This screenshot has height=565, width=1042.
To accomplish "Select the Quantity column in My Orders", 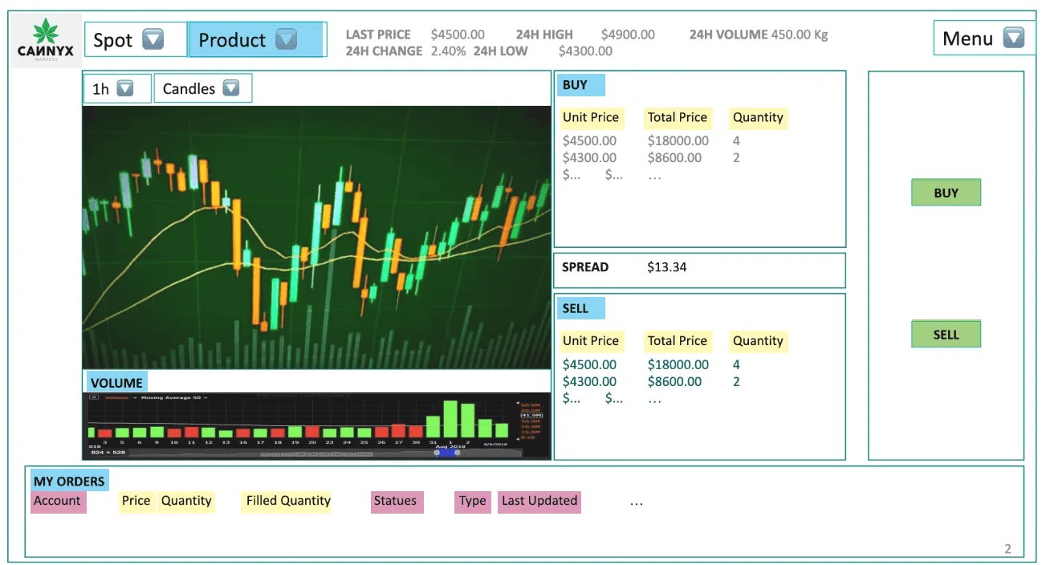I will click(x=186, y=502).
